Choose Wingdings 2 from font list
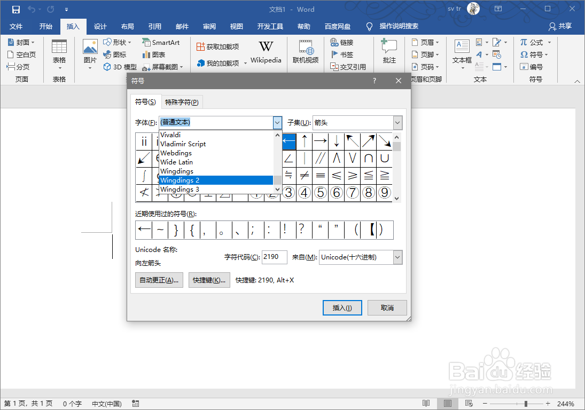 point(216,180)
